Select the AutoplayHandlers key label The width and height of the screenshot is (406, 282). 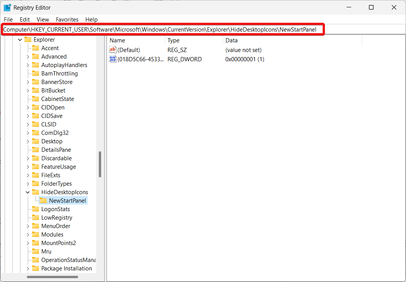coord(64,65)
